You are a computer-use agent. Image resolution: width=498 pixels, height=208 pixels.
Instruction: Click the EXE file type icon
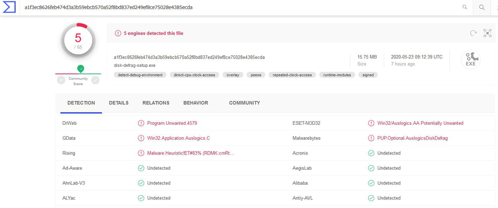tap(471, 60)
